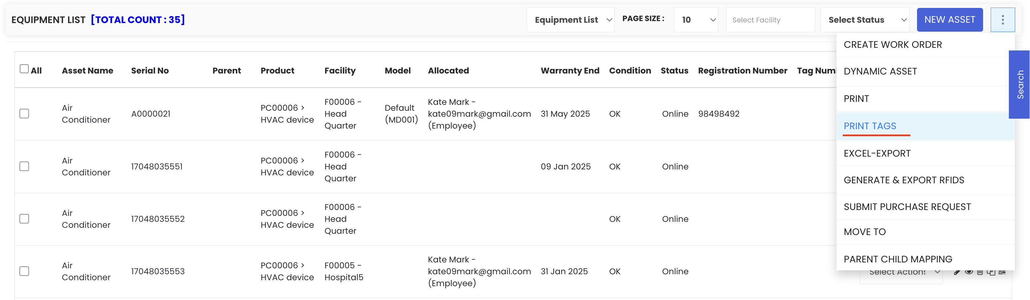Sort by the Warranty End column header
This screenshot has width=1030, height=300.
tap(570, 71)
